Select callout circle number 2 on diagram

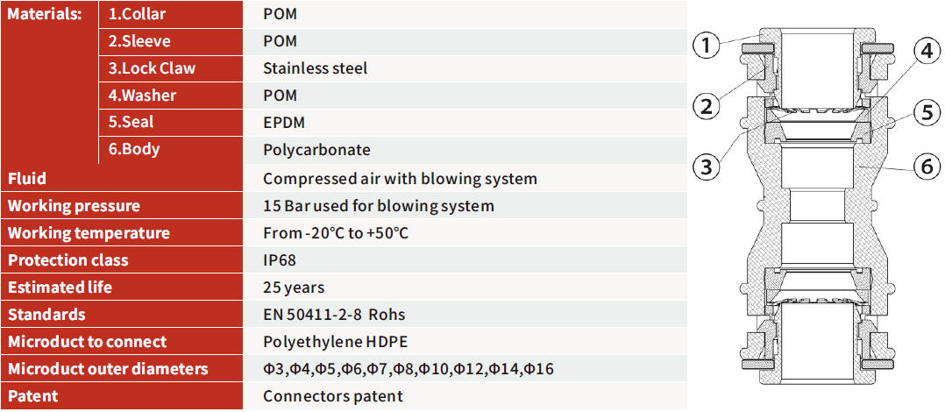707,107
